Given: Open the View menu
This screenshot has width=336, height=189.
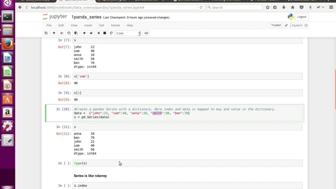Looking at the screenshot, I should point(74,25).
